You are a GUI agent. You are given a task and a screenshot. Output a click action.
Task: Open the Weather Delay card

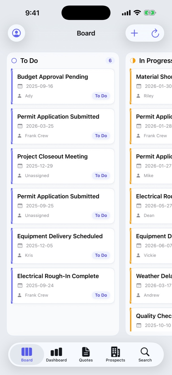tap(151, 286)
